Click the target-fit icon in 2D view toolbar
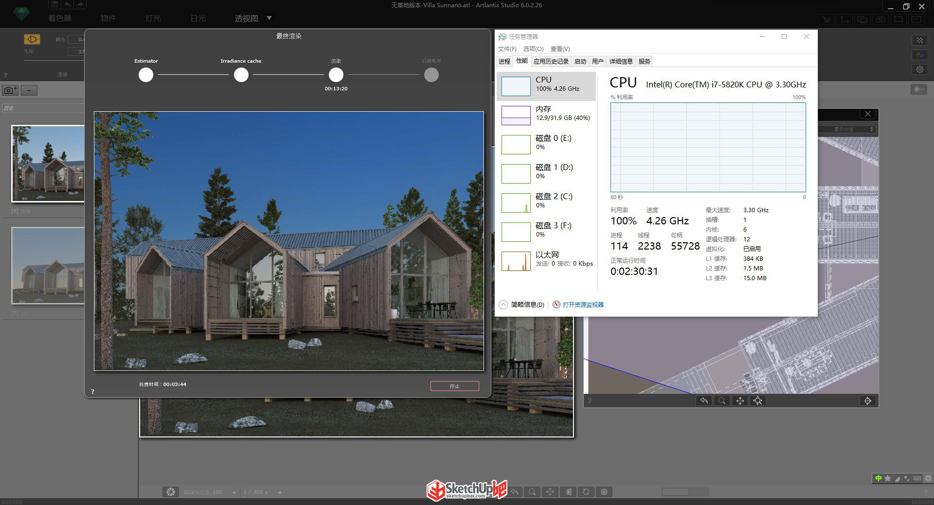Viewport: 934px width, 505px height. click(x=758, y=401)
